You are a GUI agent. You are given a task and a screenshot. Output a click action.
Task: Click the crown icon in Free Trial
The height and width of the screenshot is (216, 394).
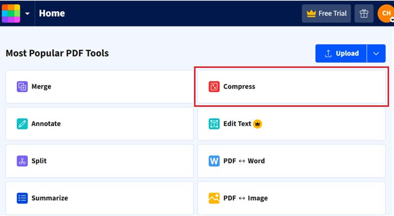[311, 14]
